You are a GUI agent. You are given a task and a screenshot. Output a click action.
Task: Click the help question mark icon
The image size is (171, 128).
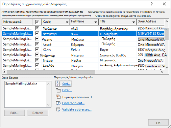(x=152, y=4)
